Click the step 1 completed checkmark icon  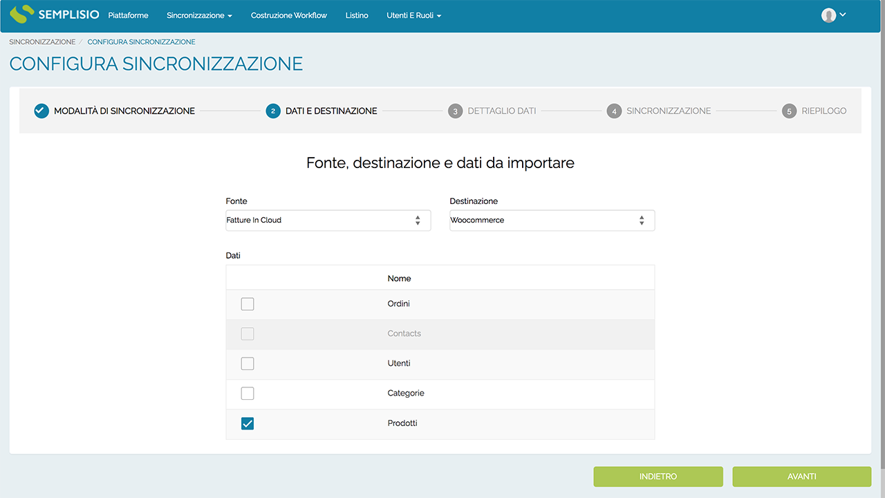[41, 111]
